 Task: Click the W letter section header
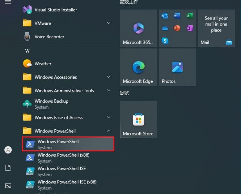27,51
